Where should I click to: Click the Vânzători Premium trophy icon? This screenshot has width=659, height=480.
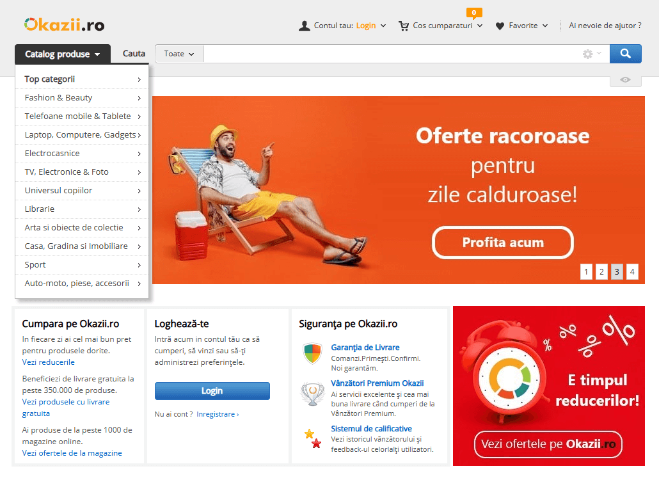313,394
